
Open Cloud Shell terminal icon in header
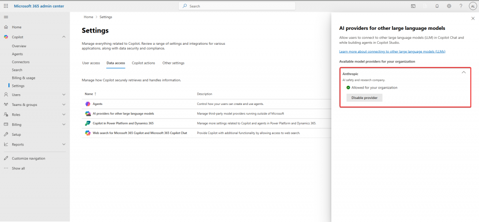[x=413, y=6]
